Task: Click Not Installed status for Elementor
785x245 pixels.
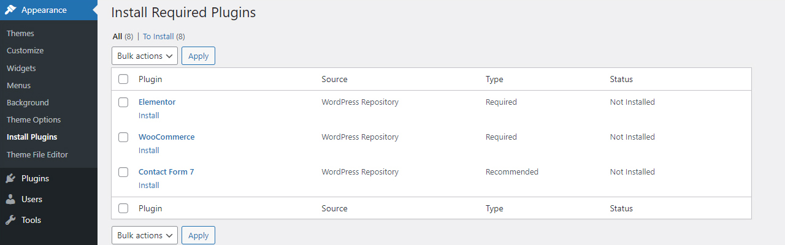Action: [632, 102]
